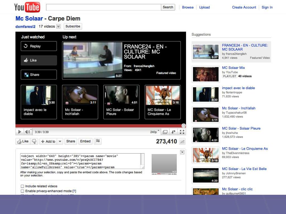Click the MC Solaar Mix suggestion thumbnail
Screen dimensions: 286x214
[206, 74]
